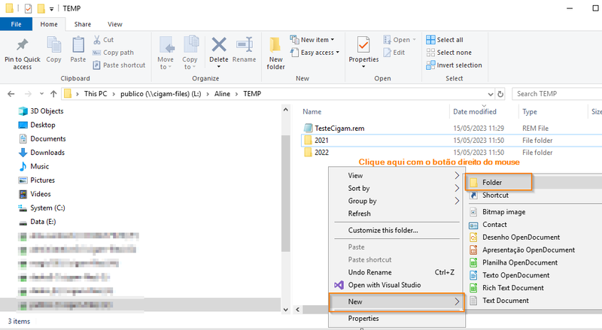Expand the Group by submenu

397,201
